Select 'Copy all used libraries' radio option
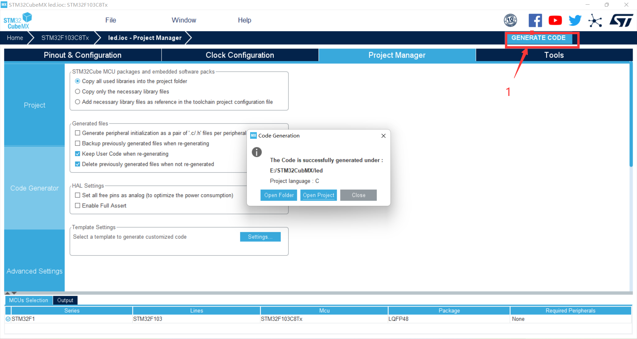 point(77,81)
